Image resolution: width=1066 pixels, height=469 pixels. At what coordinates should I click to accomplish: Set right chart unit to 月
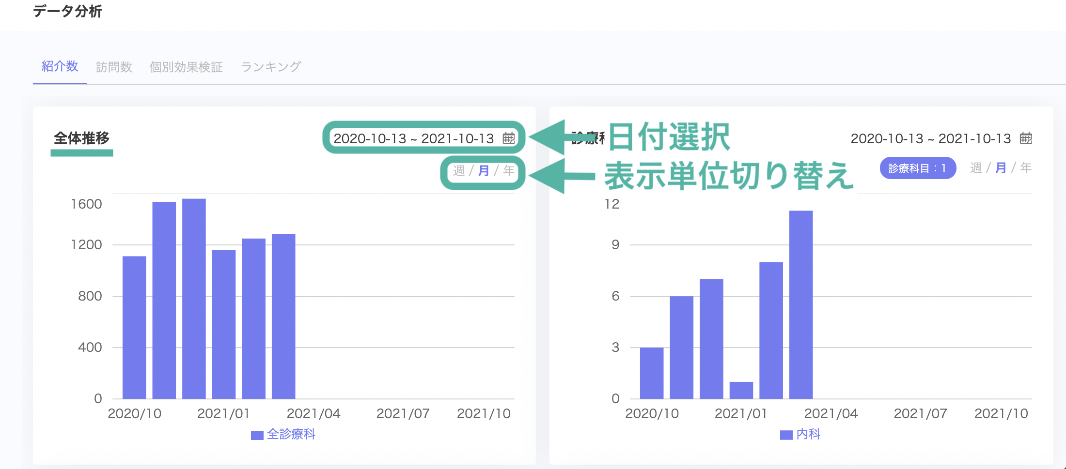[x=1001, y=167]
